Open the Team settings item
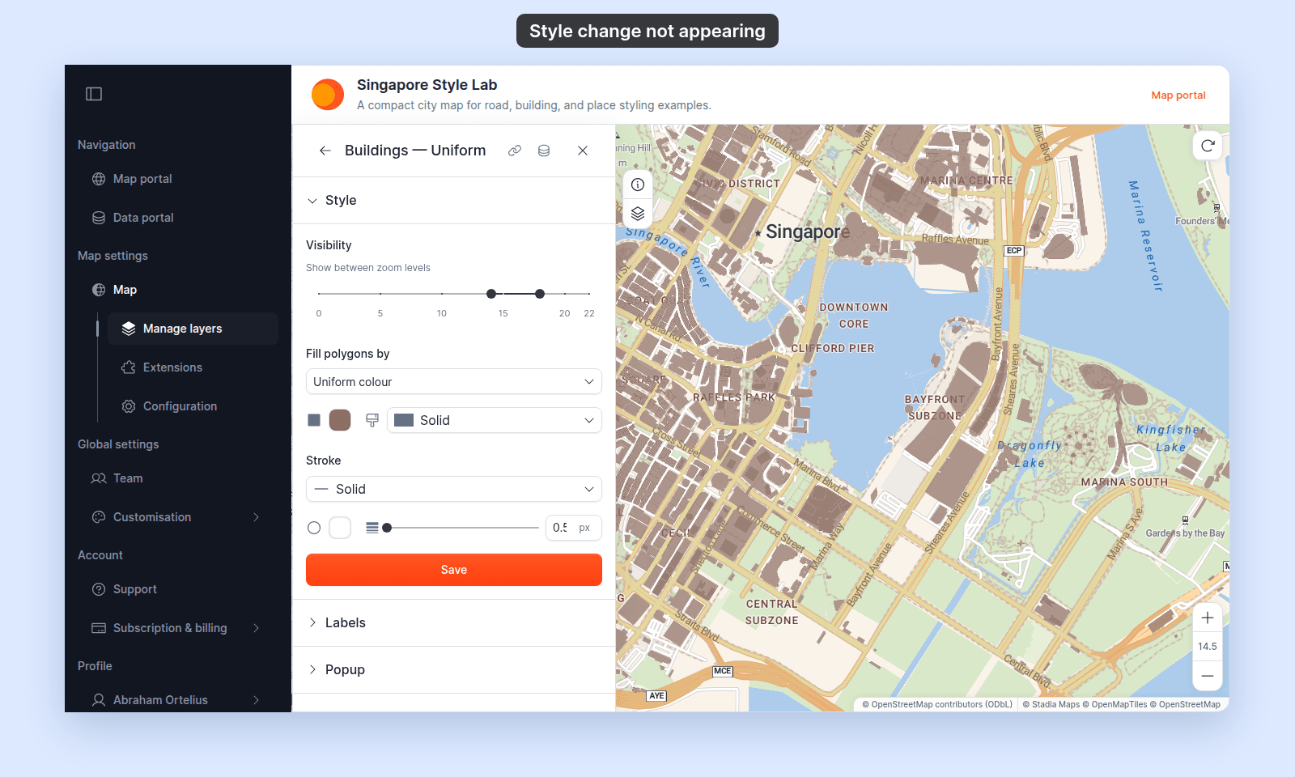Screen dimensions: 1295x777 [x=176, y=478]
